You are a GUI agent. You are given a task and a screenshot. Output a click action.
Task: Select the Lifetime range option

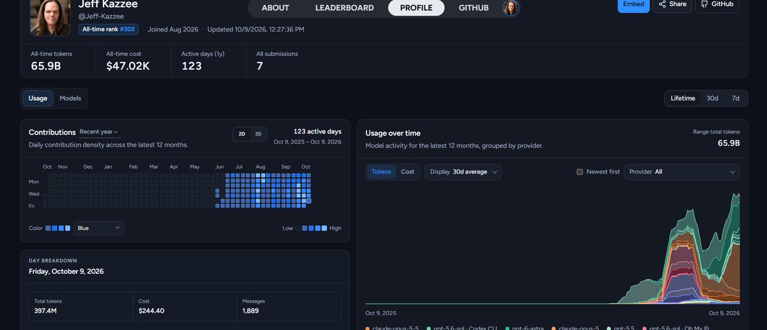(x=683, y=98)
